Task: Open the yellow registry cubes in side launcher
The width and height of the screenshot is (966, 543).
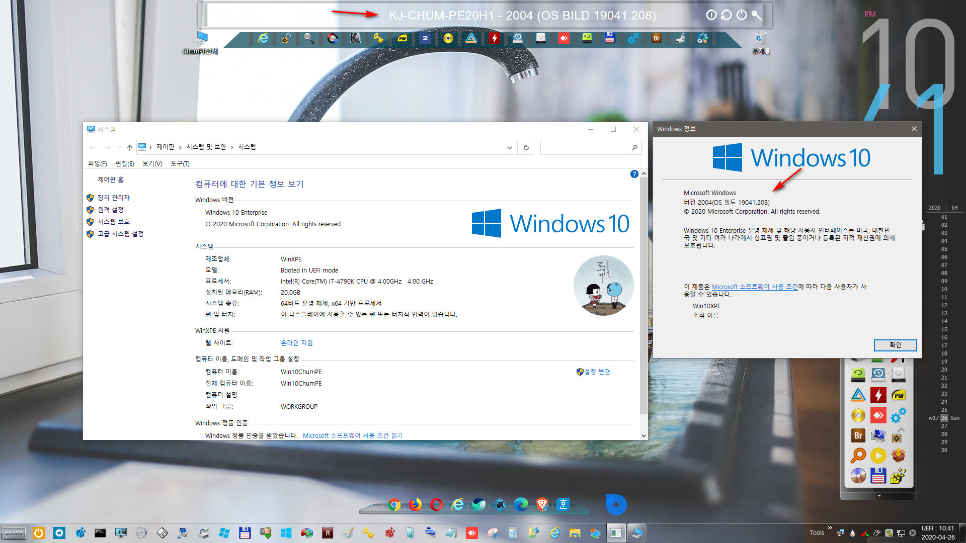Action: click(899, 476)
